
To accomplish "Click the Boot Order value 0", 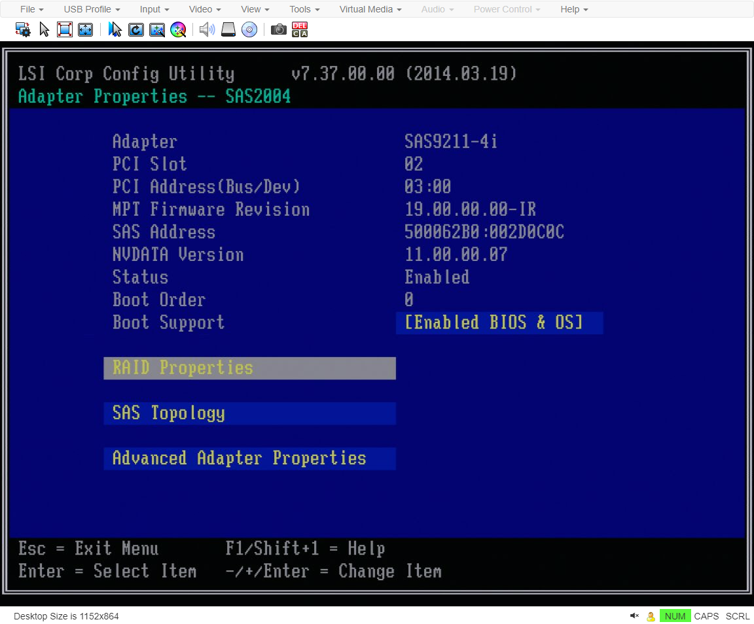I will pos(408,300).
